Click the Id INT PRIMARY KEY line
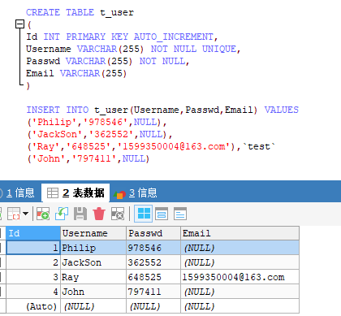 click(x=122, y=37)
